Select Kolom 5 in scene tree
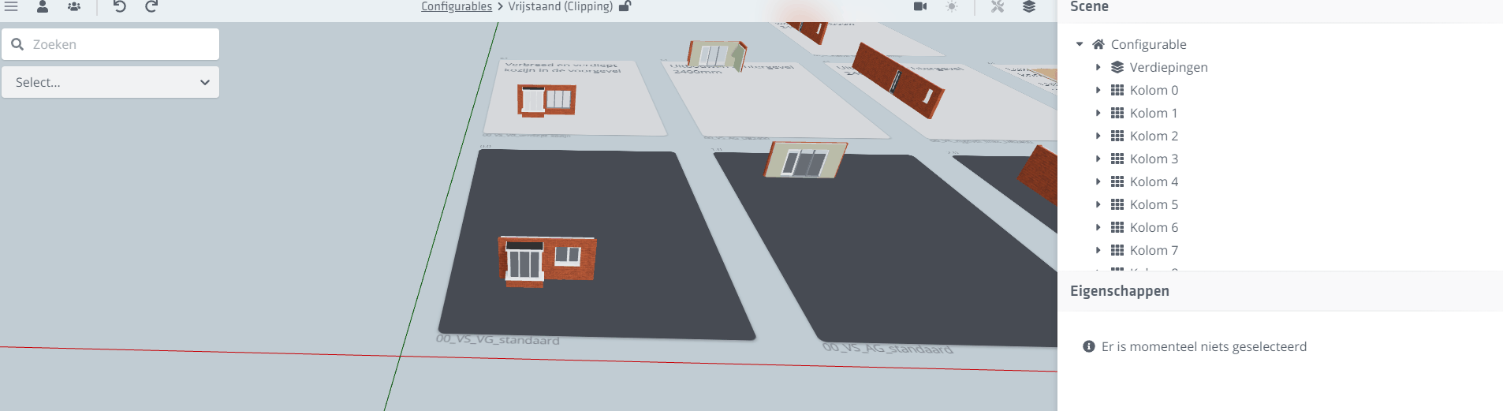 1154,204
